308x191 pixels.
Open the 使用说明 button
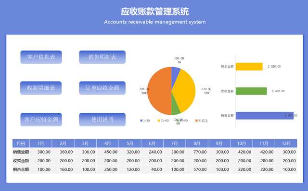pyautogui.click(x=102, y=119)
